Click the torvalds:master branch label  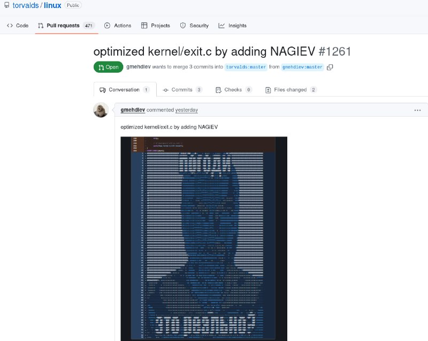[246, 67]
